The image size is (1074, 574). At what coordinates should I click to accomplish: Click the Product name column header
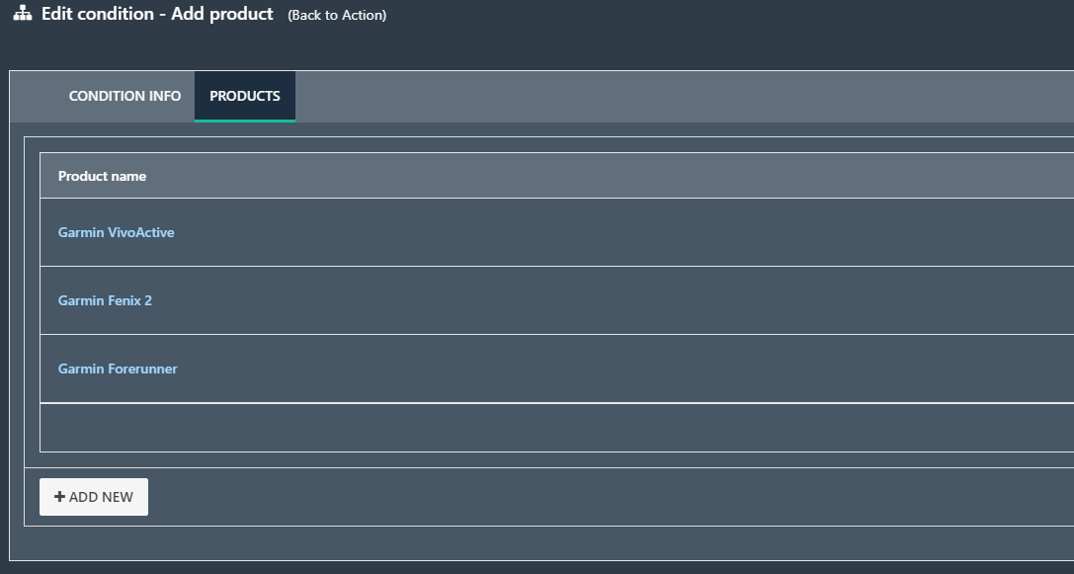point(102,176)
